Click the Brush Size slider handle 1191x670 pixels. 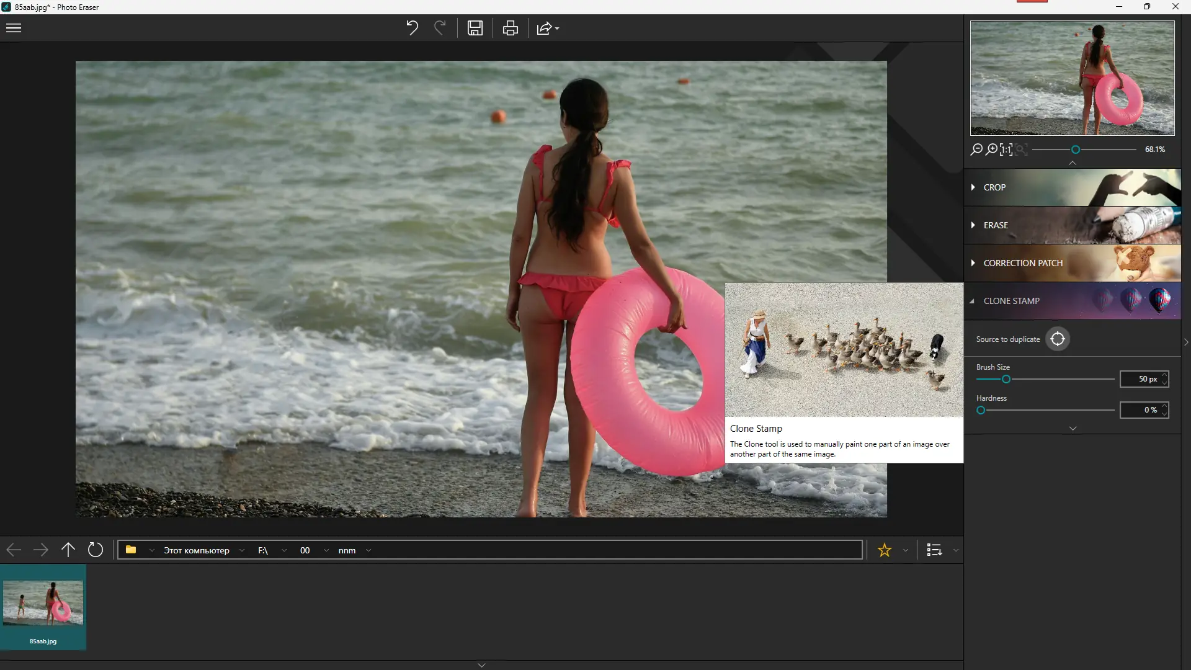pyautogui.click(x=1006, y=379)
